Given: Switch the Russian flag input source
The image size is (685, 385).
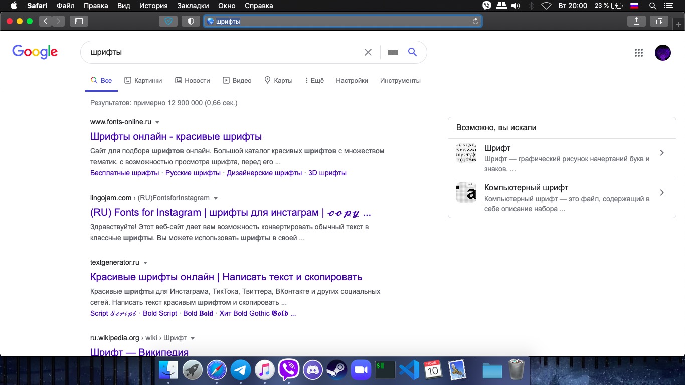Looking at the screenshot, I should pos(634,6).
